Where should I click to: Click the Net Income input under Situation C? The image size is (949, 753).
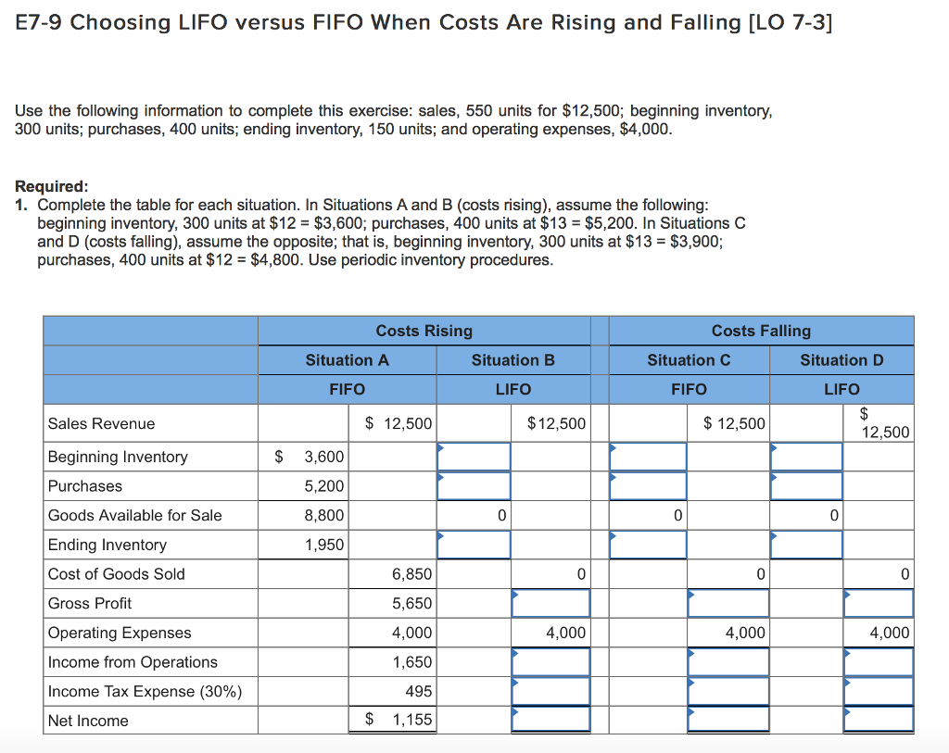[728, 721]
